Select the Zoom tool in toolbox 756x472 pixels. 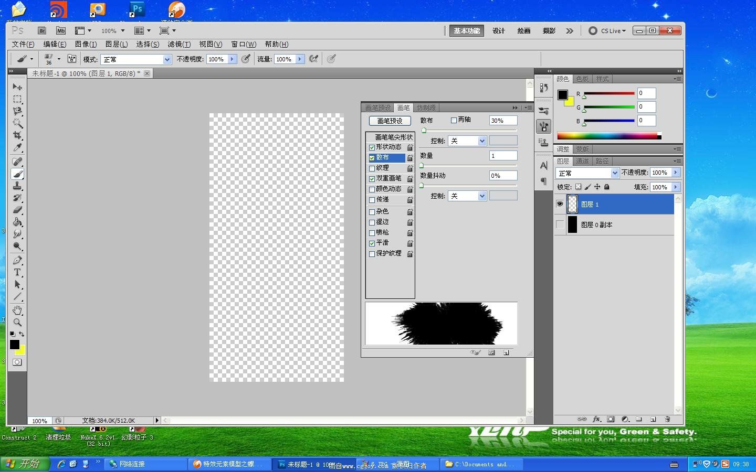point(17,323)
